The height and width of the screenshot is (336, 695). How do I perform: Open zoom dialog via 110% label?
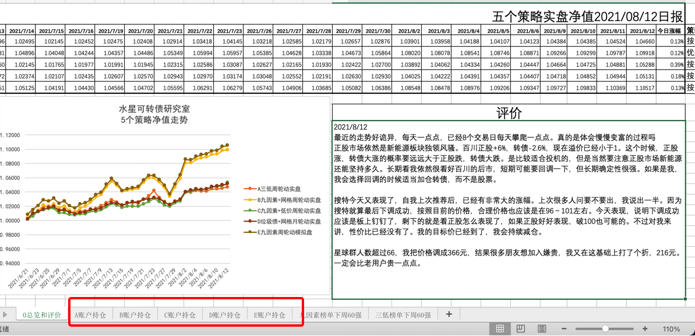pyautogui.click(x=671, y=329)
